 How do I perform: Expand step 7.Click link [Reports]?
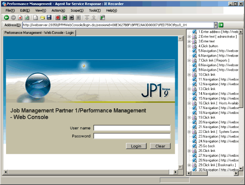[x=189, y=60]
